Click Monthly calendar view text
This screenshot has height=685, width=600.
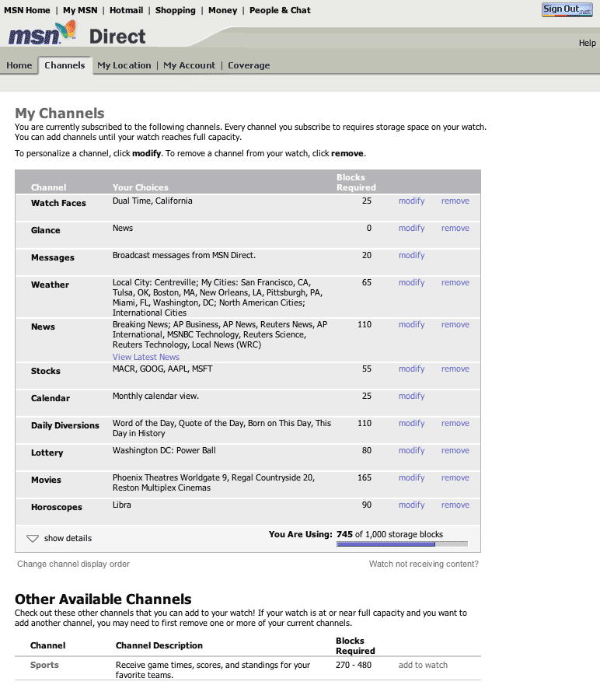coord(155,397)
